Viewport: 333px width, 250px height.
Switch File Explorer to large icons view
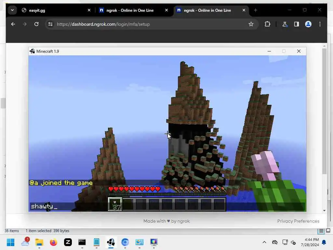point(328,230)
